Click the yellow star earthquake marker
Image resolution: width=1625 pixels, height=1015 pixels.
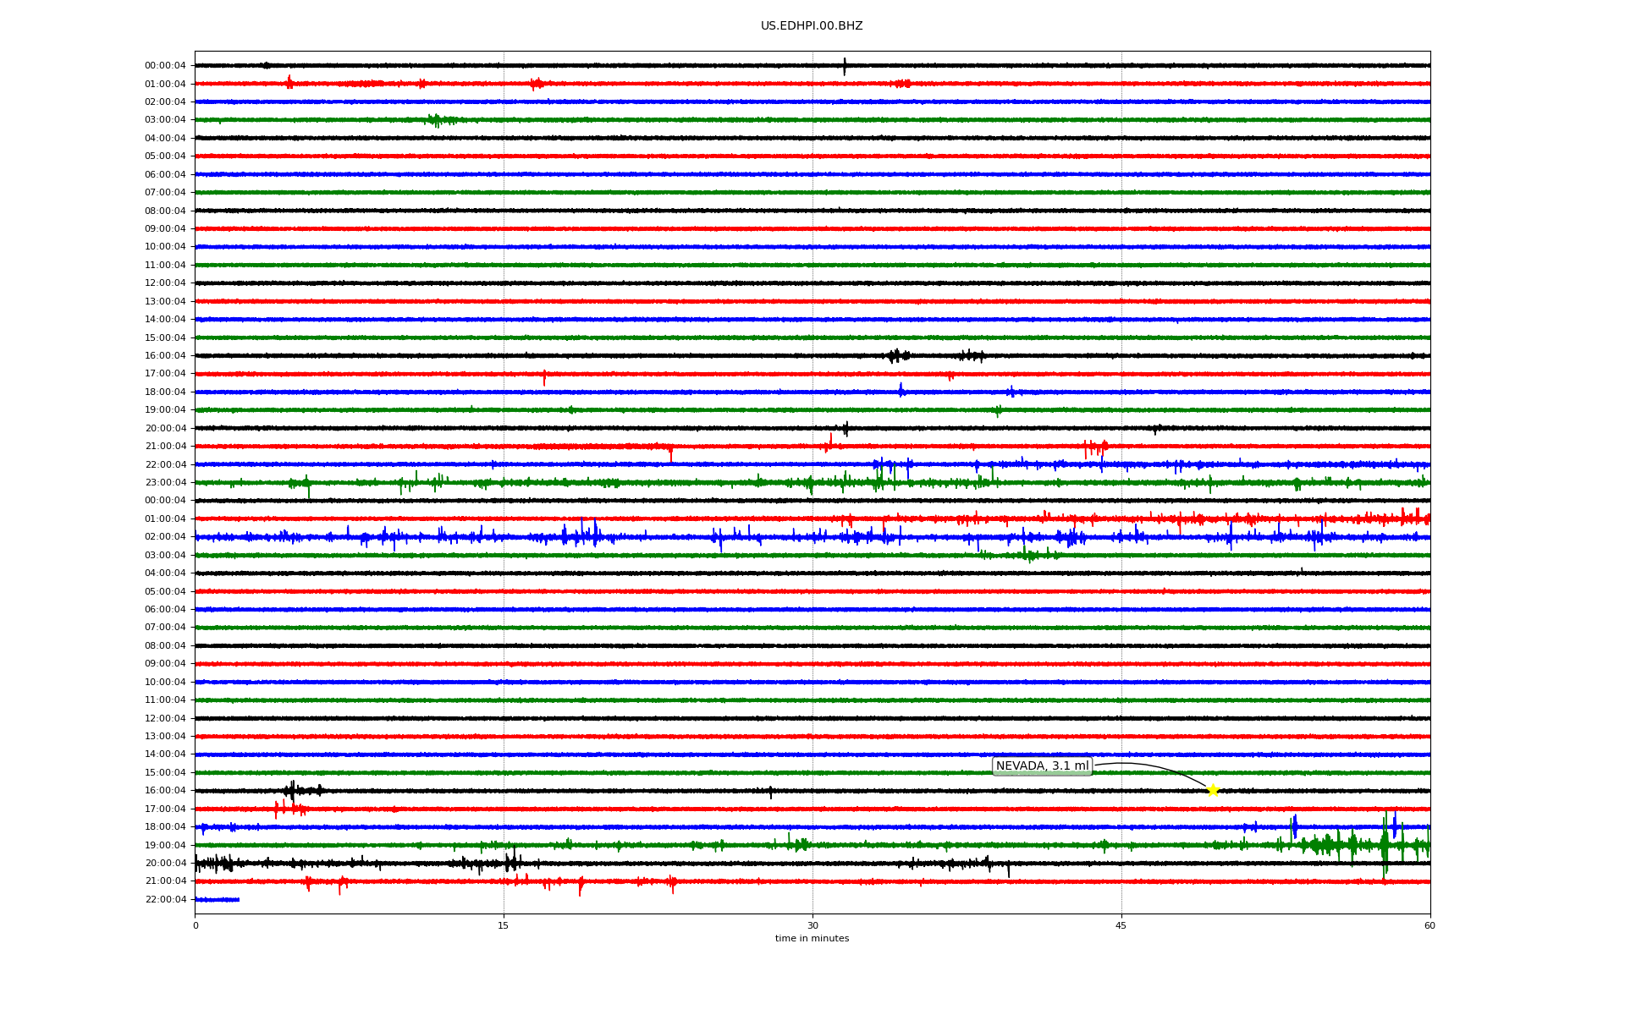point(1212,790)
